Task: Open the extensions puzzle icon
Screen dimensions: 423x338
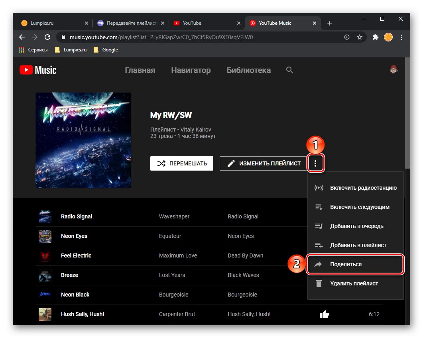Action: coord(376,37)
